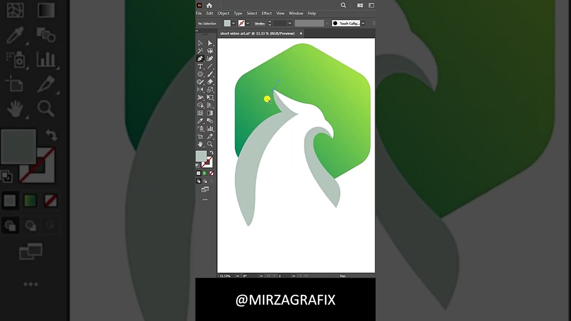
Task: Open the search magnifier at top
Action: point(343,5)
